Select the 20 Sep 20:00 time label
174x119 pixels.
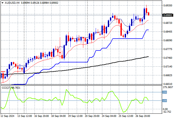(92, 116)
